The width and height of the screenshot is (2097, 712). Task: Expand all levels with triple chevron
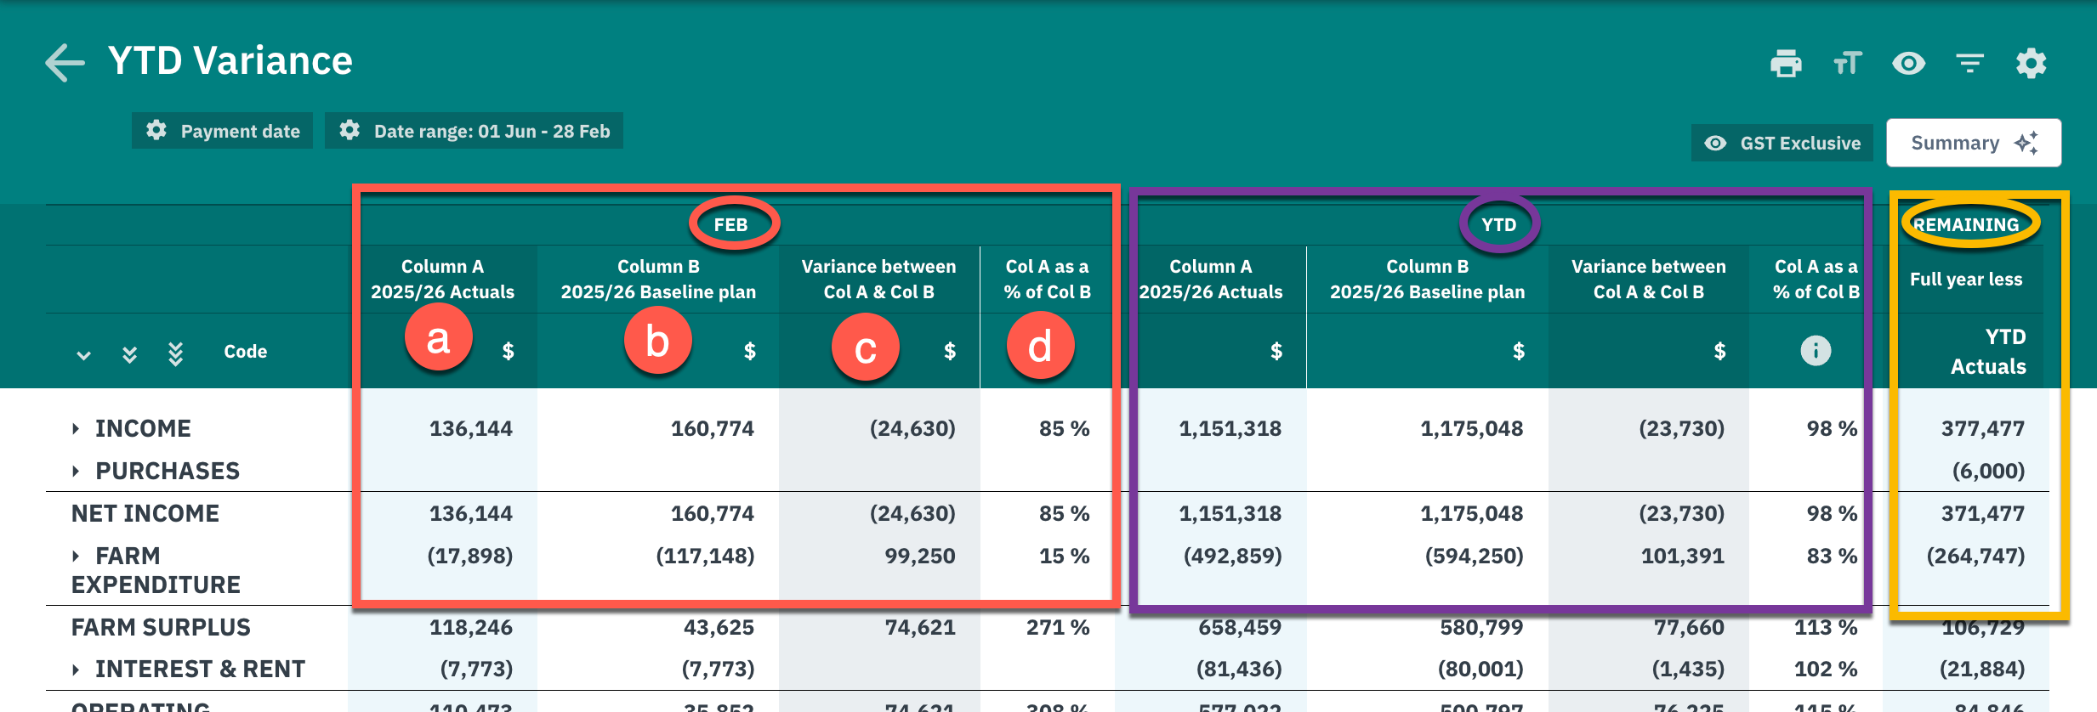[x=175, y=353]
